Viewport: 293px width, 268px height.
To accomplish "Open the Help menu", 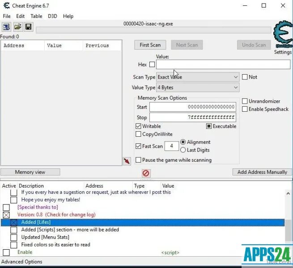I will (68, 16).
